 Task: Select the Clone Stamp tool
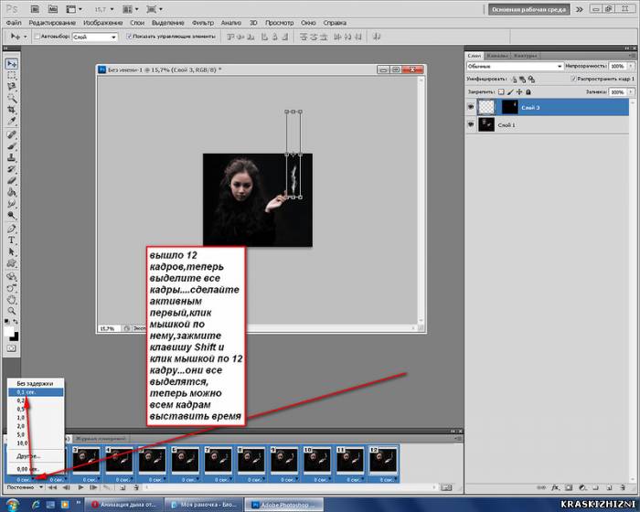[11, 157]
